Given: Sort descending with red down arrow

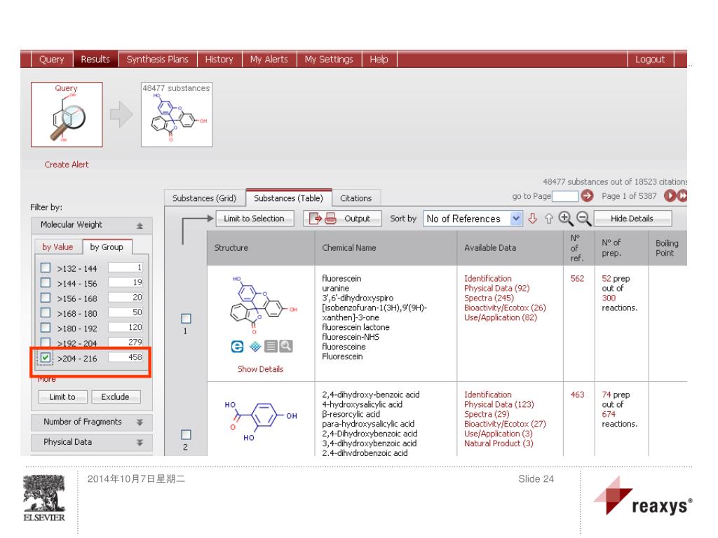Looking at the screenshot, I should [532, 219].
